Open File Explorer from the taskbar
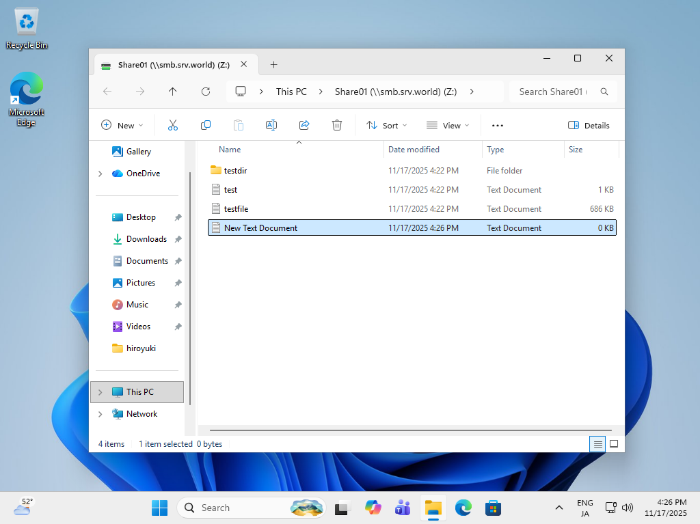The width and height of the screenshot is (700, 524). (433, 508)
